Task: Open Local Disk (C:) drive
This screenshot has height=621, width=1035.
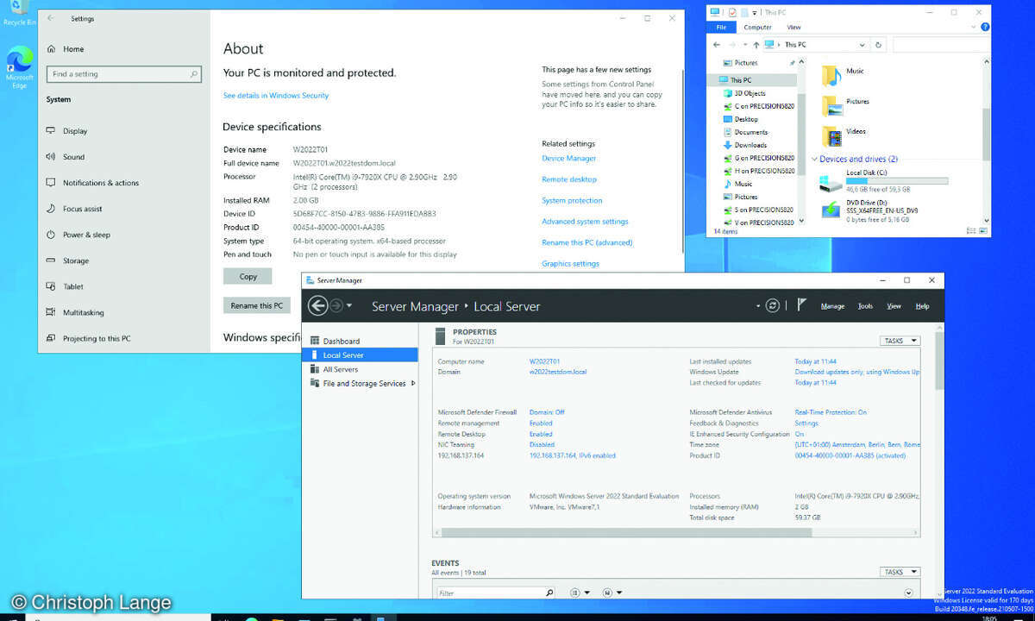Action: pyautogui.click(x=884, y=182)
